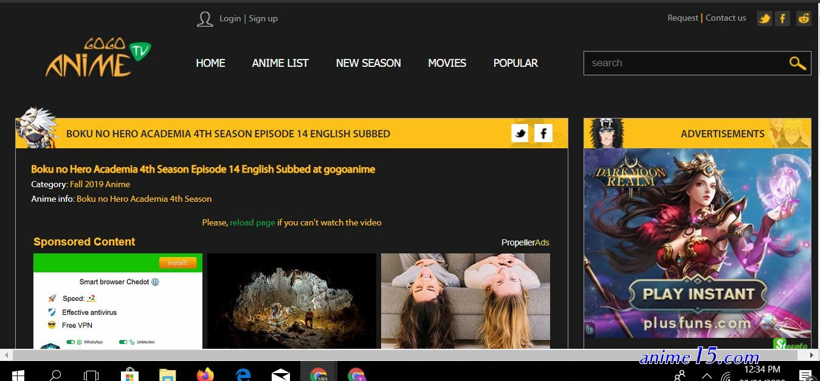Click the episode title 'Boku no Hero Academia 4th Season Episode 14 English Subbed at gogoanime'

point(203,170)
